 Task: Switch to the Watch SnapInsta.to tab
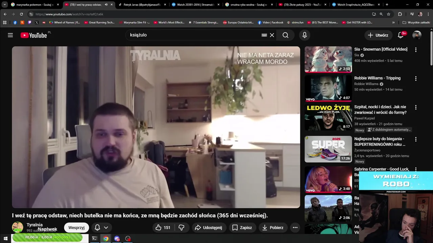pos(356,5)
